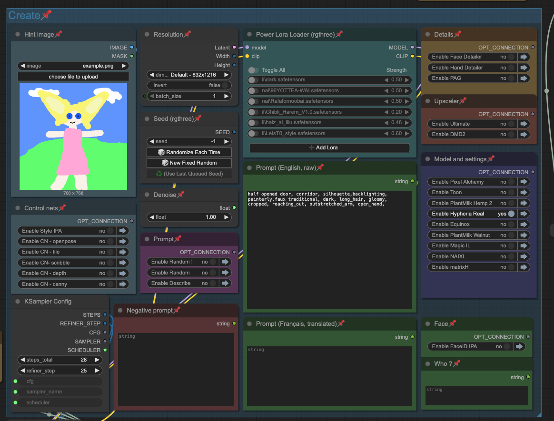Open the image selector showing example.png
This screenshot has height=421, width=554.
pos(73,66)
